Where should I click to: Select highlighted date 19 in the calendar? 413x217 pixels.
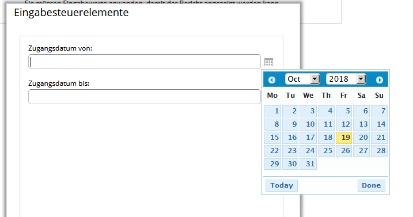[x=344, y=138]
